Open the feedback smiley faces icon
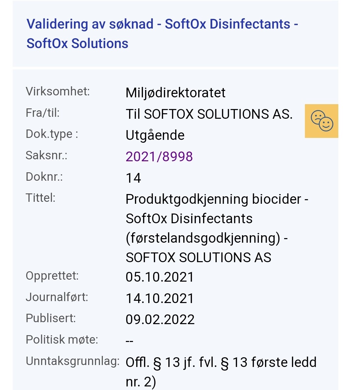The width and height of the screenshot is (350, 390). (321, 121)
